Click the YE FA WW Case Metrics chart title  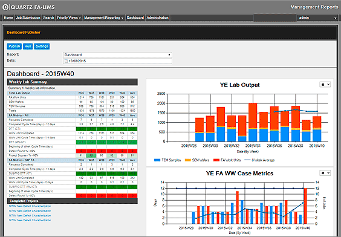[x=239, y=174]
